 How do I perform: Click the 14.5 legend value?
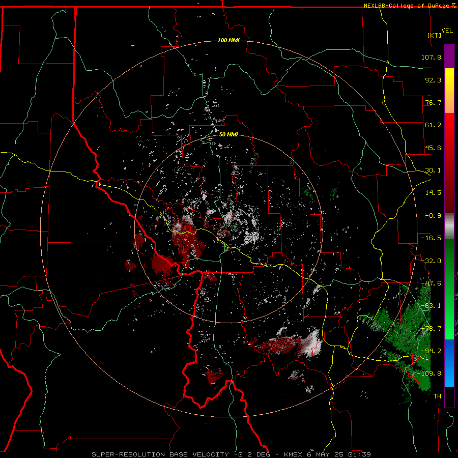pyautogui.click(x=433, y=193)
